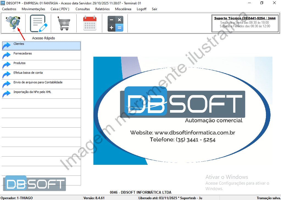The height and width of the screenshot is (200, 281).
Task: Click the blue arrow beside Clientes
Action: [7, 45]
